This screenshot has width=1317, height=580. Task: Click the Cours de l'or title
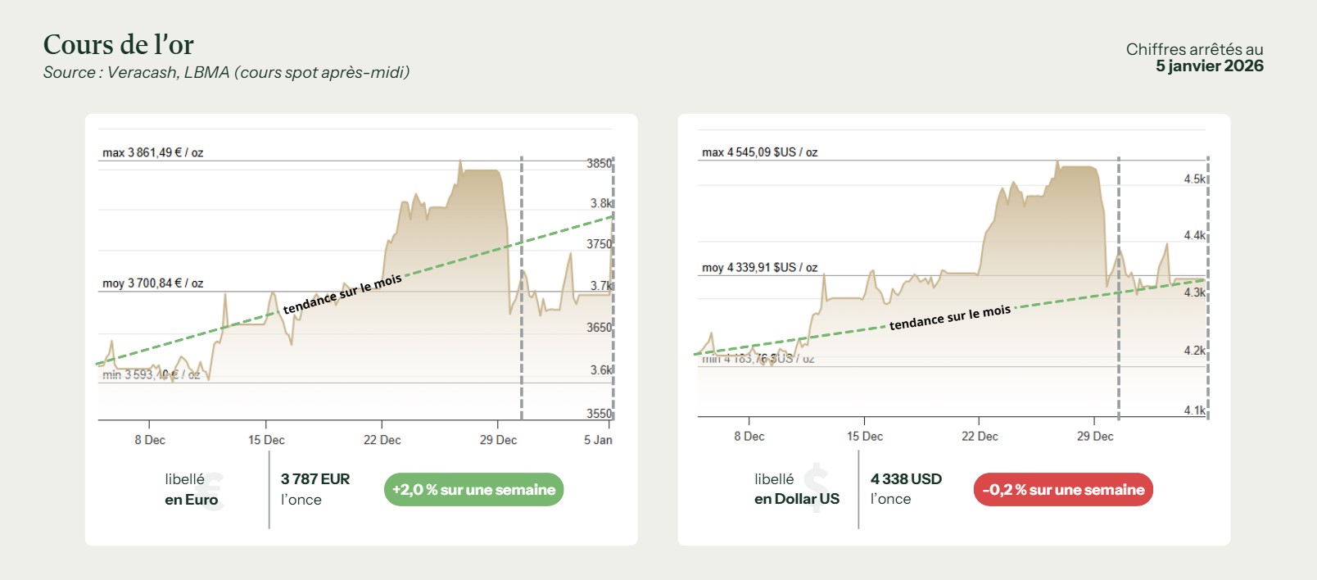[119, 44]
